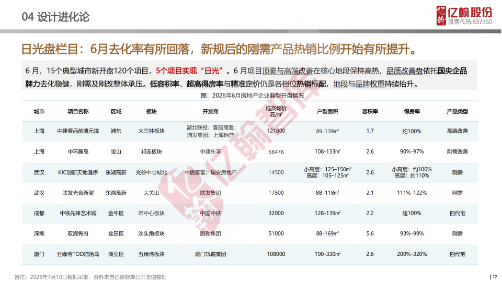
Task: Select the plot ratio value 5.6
Action: pos(370,234)
